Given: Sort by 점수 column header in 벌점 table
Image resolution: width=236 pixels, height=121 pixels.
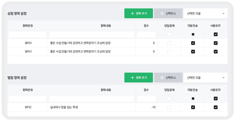Looking at the screenshot, I should (146, 90).
